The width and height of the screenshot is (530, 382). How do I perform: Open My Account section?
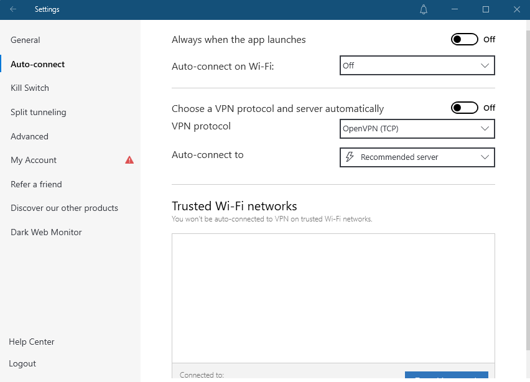(34, 161)
